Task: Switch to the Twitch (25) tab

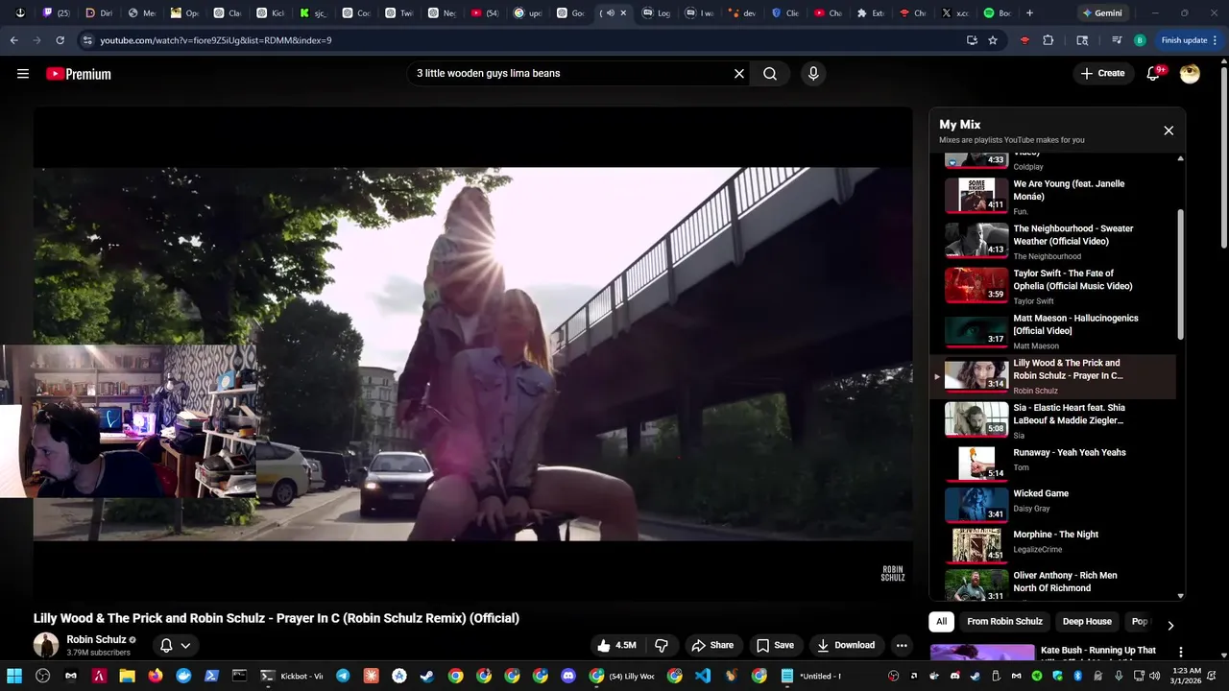Action: tap(56, 13)
